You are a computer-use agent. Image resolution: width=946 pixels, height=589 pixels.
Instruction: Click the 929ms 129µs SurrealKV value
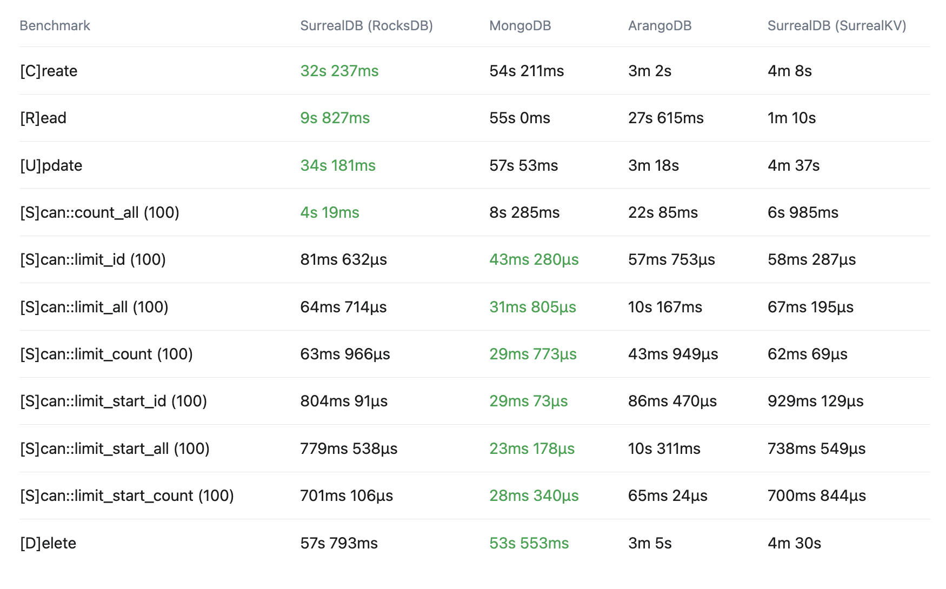coord(816,401)
